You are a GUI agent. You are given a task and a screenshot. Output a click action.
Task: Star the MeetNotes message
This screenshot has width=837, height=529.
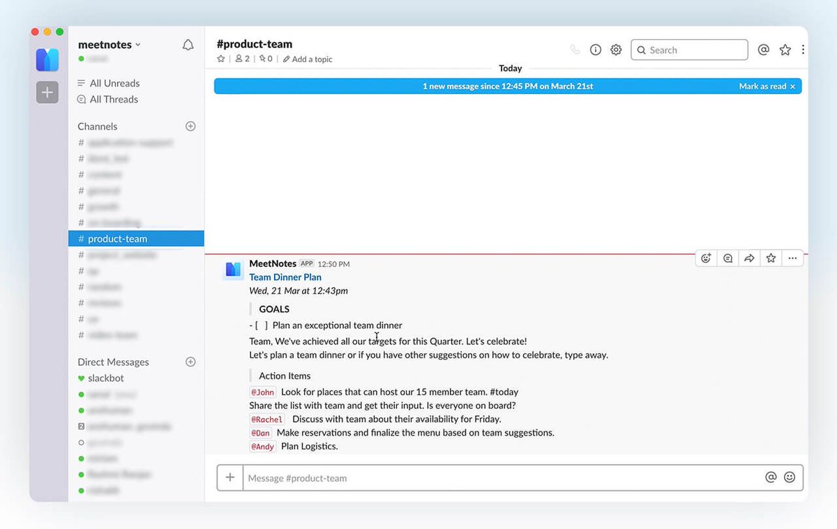click(771, 258)
